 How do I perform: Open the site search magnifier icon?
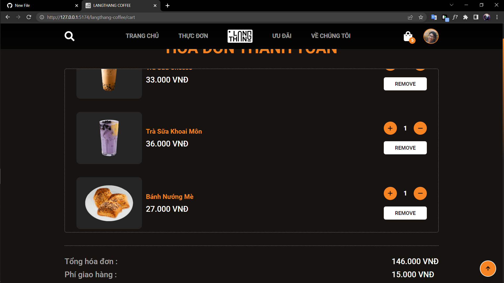point(70,36)
